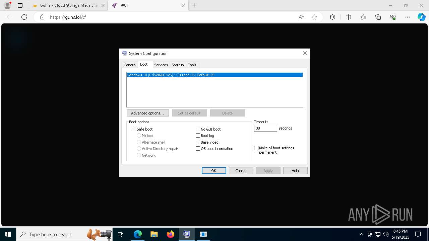Open the Tools tab

[192, 65]
